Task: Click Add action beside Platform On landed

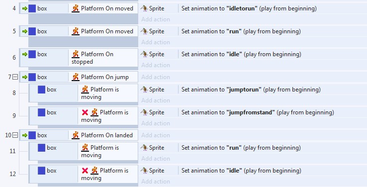Action: pyautogui.click(x=156, y=135)
